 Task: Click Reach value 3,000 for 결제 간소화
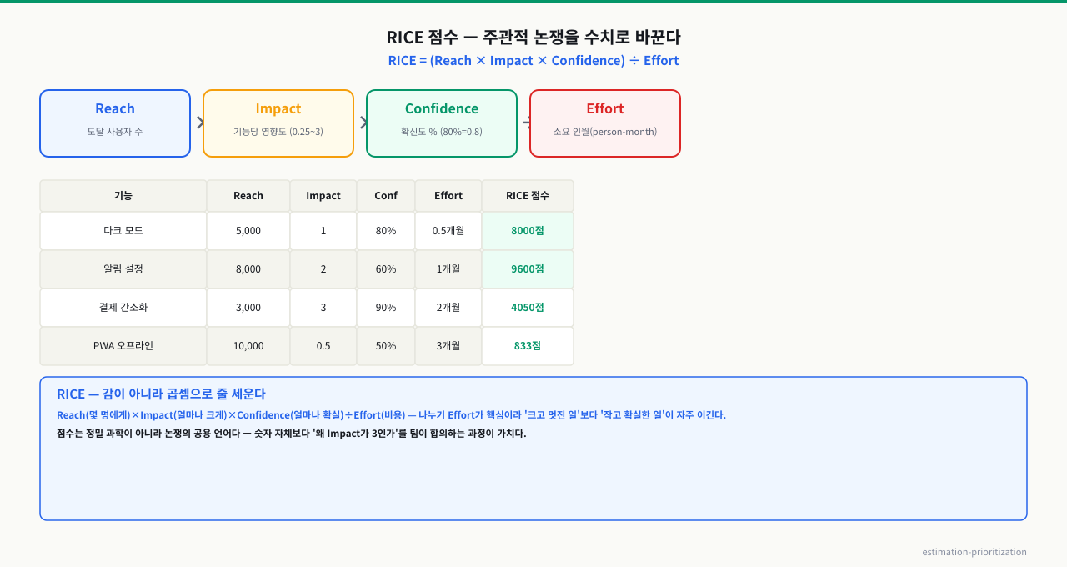pos(248,308)
